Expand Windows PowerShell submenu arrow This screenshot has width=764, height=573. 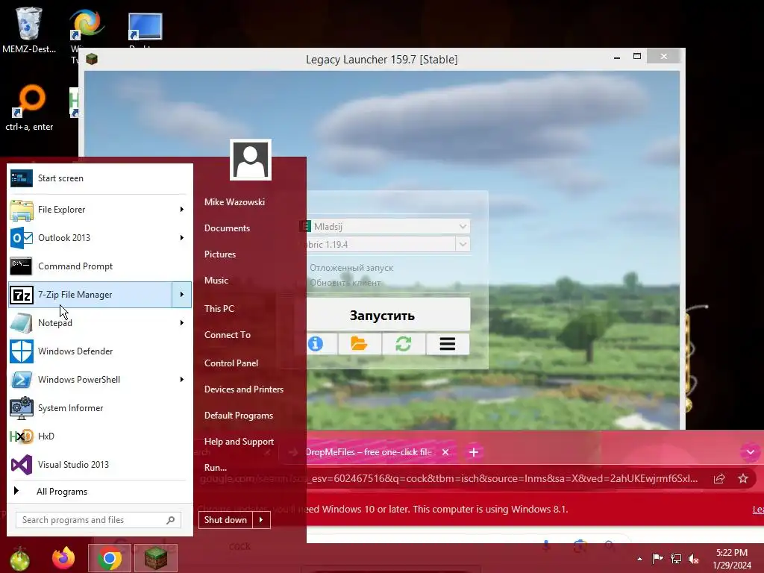(x=182, y=380)
